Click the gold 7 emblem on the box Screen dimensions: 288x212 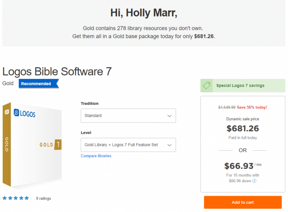(x=58, y=144)
